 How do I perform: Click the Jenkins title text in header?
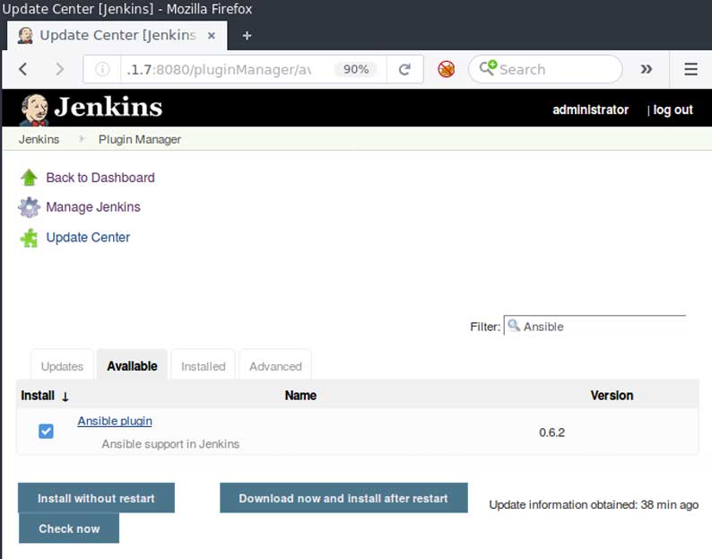click(109, 108)
